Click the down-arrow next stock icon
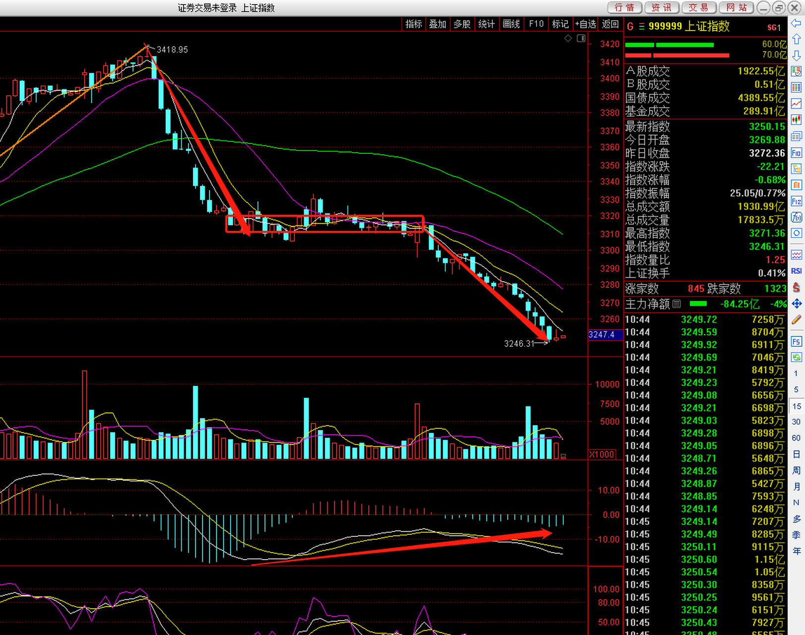 (796, 55)
